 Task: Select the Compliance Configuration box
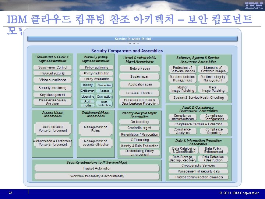click(x=214, y=117)
